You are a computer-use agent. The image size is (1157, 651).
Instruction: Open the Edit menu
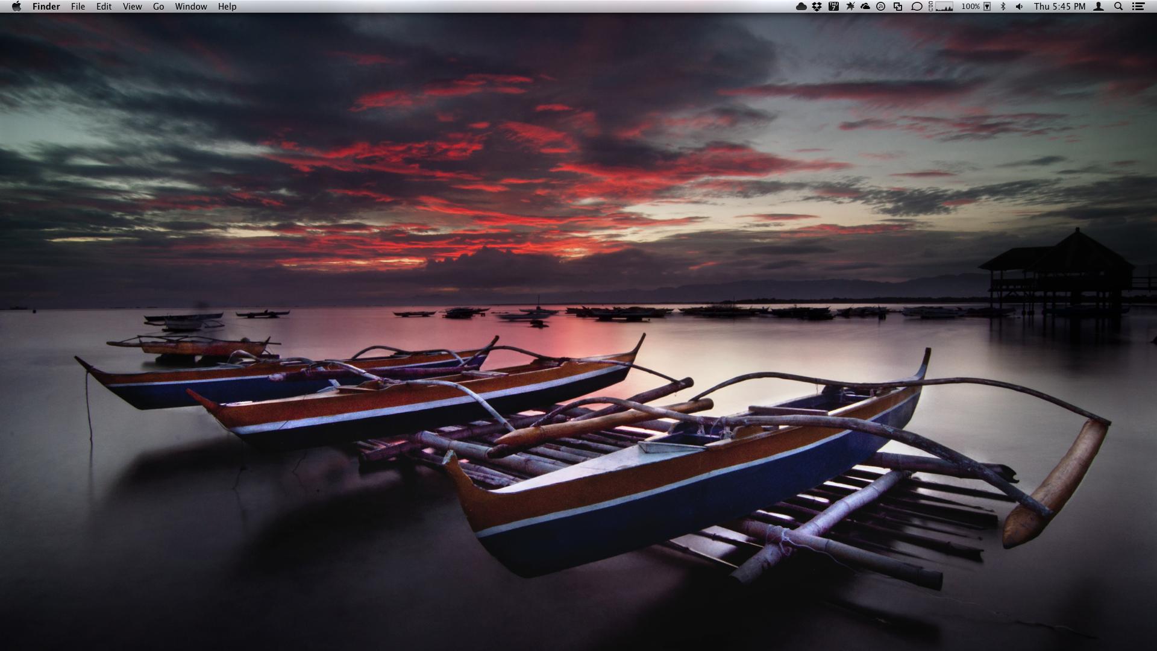tap(104, 7)
